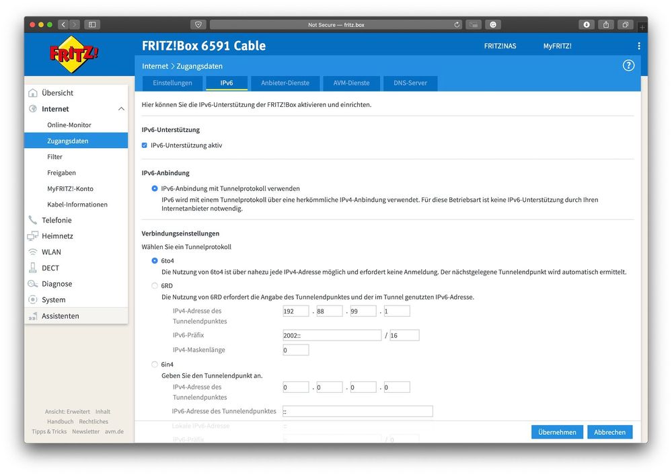Click the Übernehmen button
Screen dimensions: 672x475
pyautogui.click(x=557, y=432)
